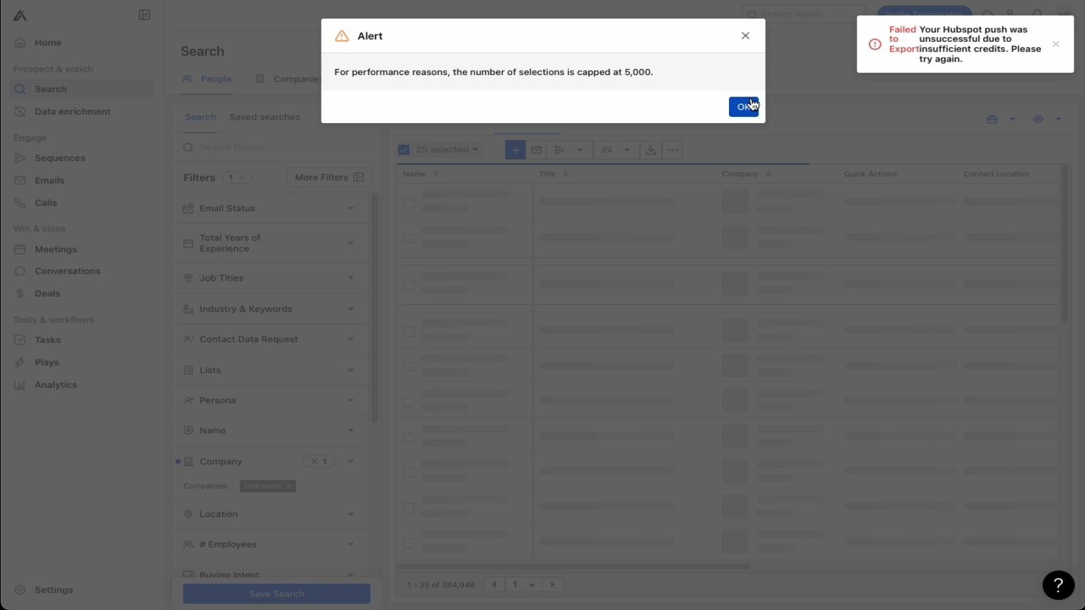Image resolution: width=1085 pixels, height=610 pixels.
Task: Click the Meetings calendar icon
Action: click(x=20, y=249)
